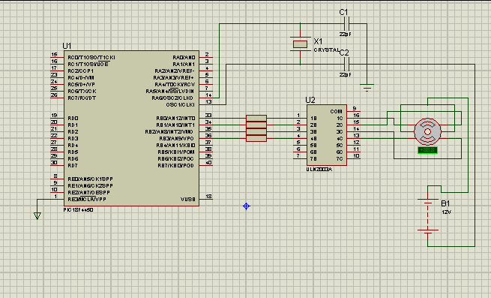Click the RB7/KBI3/PGD pin label

pos(176,166)
